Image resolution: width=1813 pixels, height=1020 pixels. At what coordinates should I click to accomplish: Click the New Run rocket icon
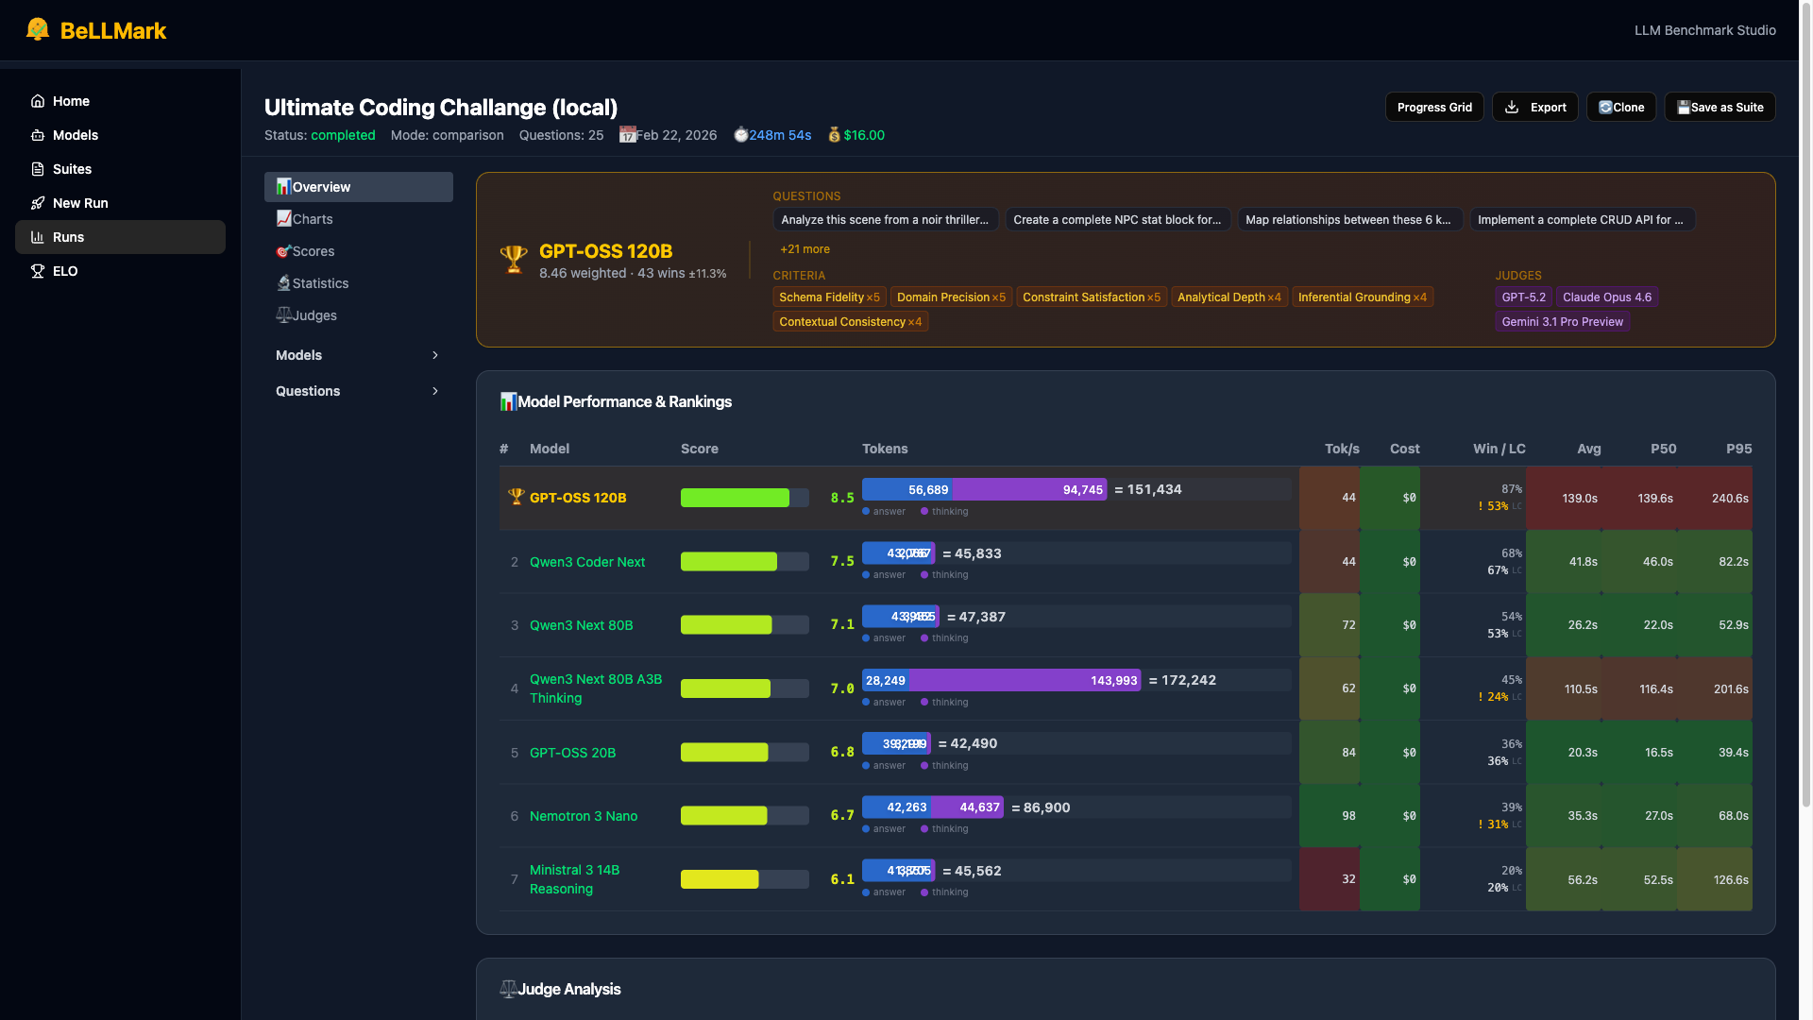[x=38, y=203]
